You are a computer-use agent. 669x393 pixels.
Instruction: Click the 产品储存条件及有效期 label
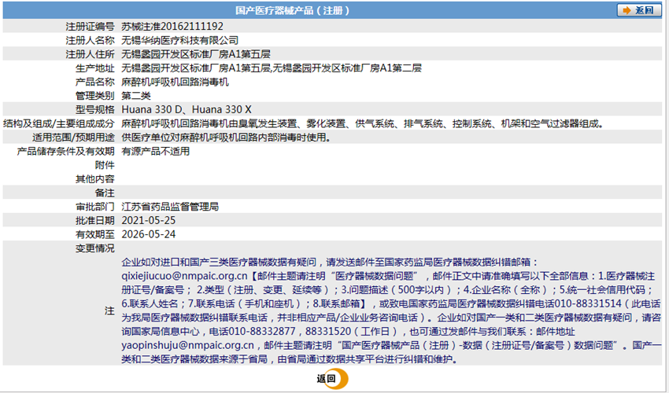pyautogui.click(x=65, y=152)
